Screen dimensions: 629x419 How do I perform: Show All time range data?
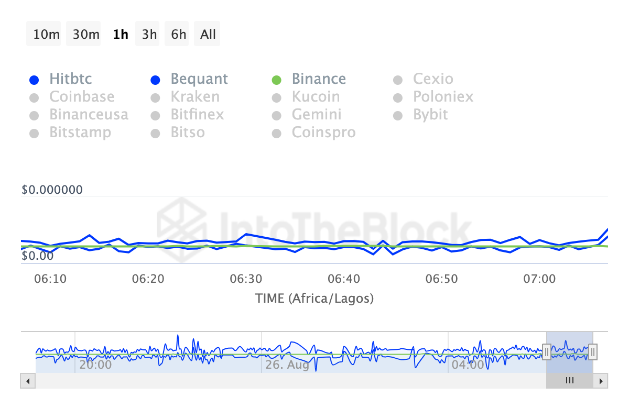click(208, 34)
